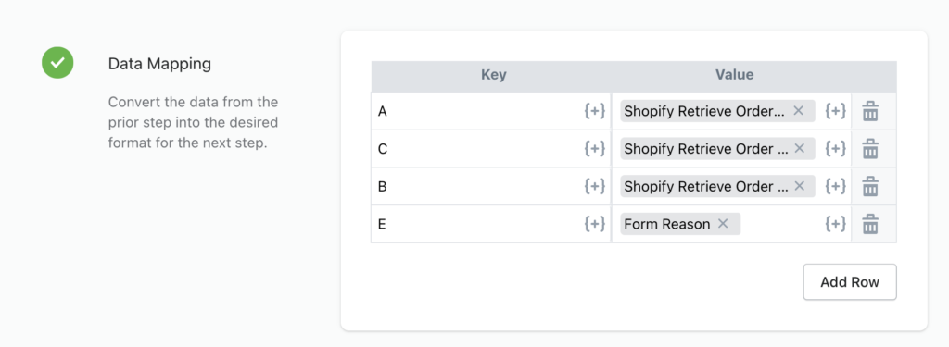Click the green Data Mapping checkmark

pyautogui.click(x=57, y=63)
